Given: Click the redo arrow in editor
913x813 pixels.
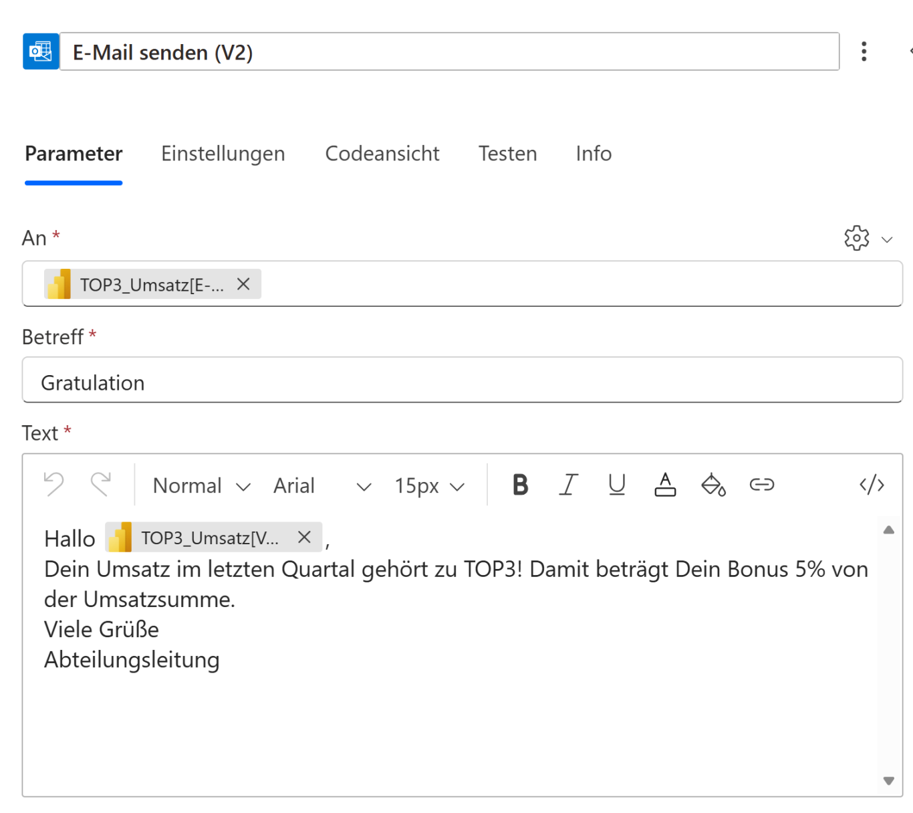Looking at the screenshot, I should (101, 485).
